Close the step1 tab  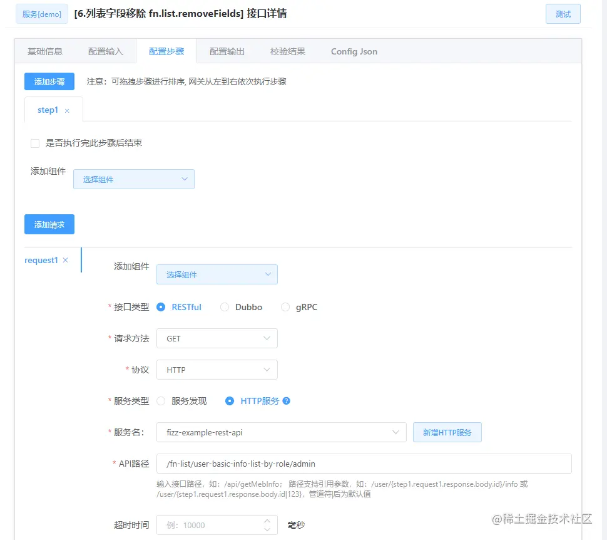click(x=66, y=110)
